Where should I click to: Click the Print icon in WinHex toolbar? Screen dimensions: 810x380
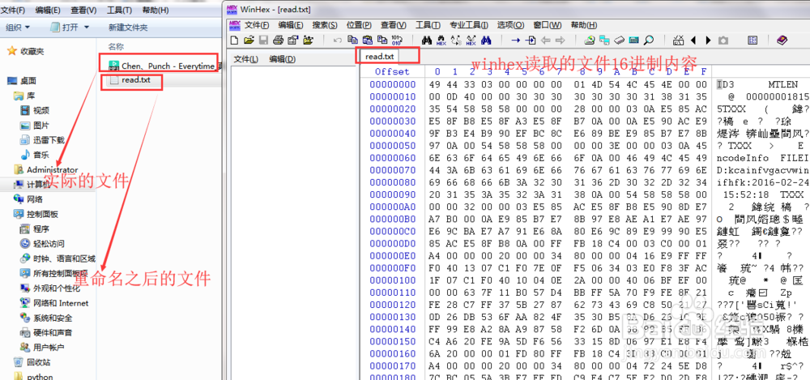point(278,40)
